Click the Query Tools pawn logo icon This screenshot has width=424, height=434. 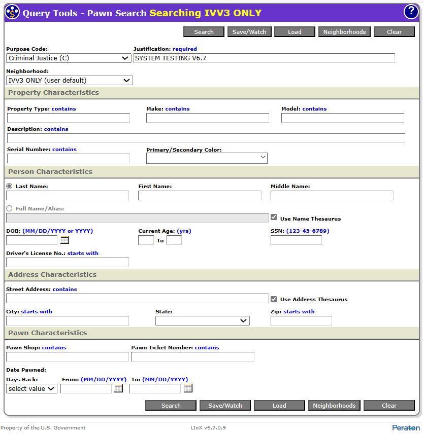tap(12, 12)
